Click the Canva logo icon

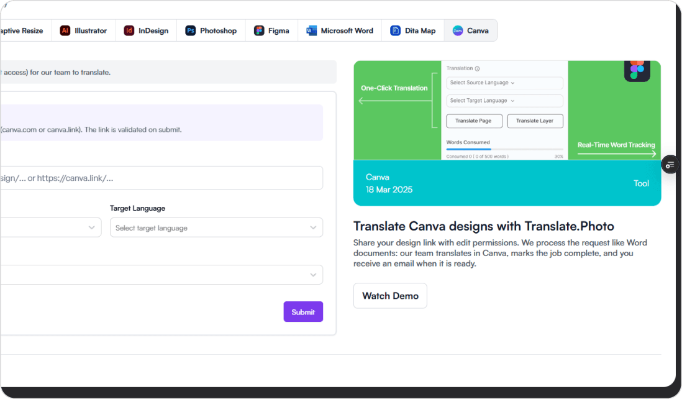point(458,30)
